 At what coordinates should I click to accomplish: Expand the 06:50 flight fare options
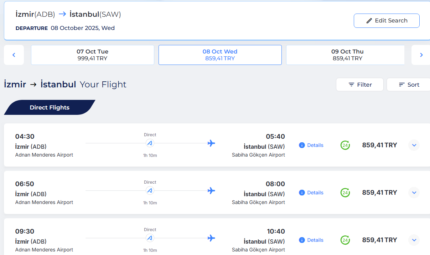point(414,193)
